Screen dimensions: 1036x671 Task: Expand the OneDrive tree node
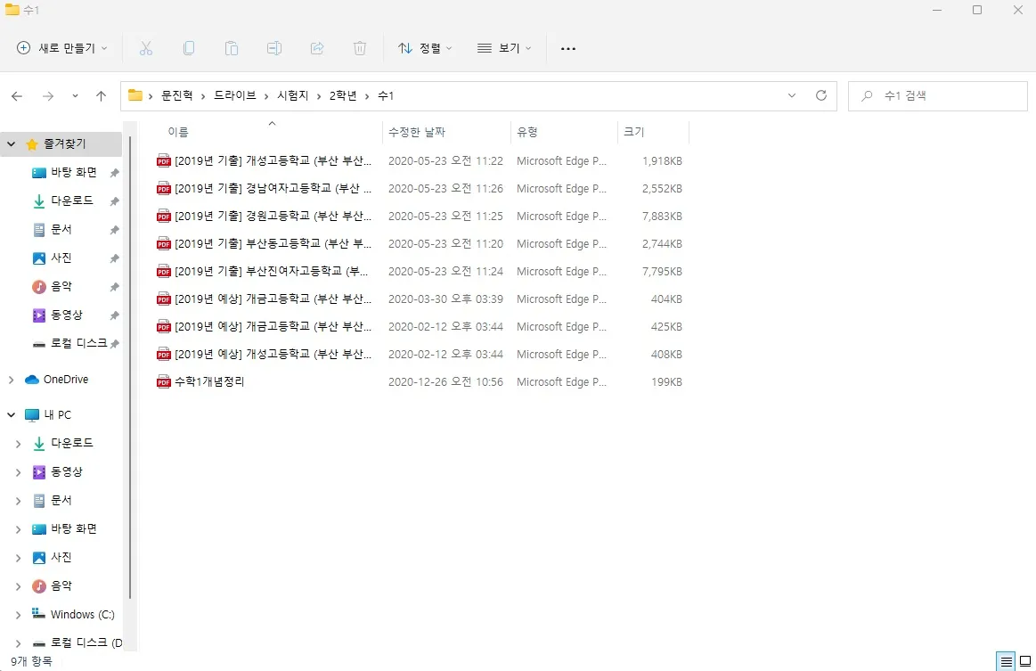point(12,380)
